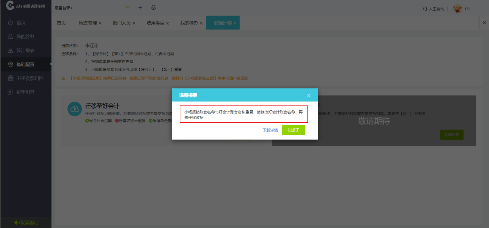489x228 pixels.
Task: Click the user avatar icon
Action: [x=457, y=9]
